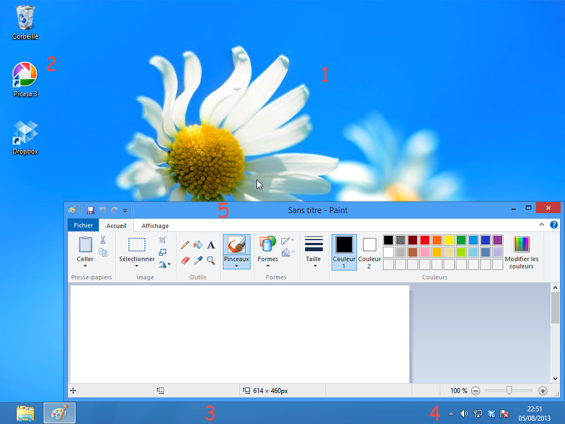Select the Magnifier tool

211,260
